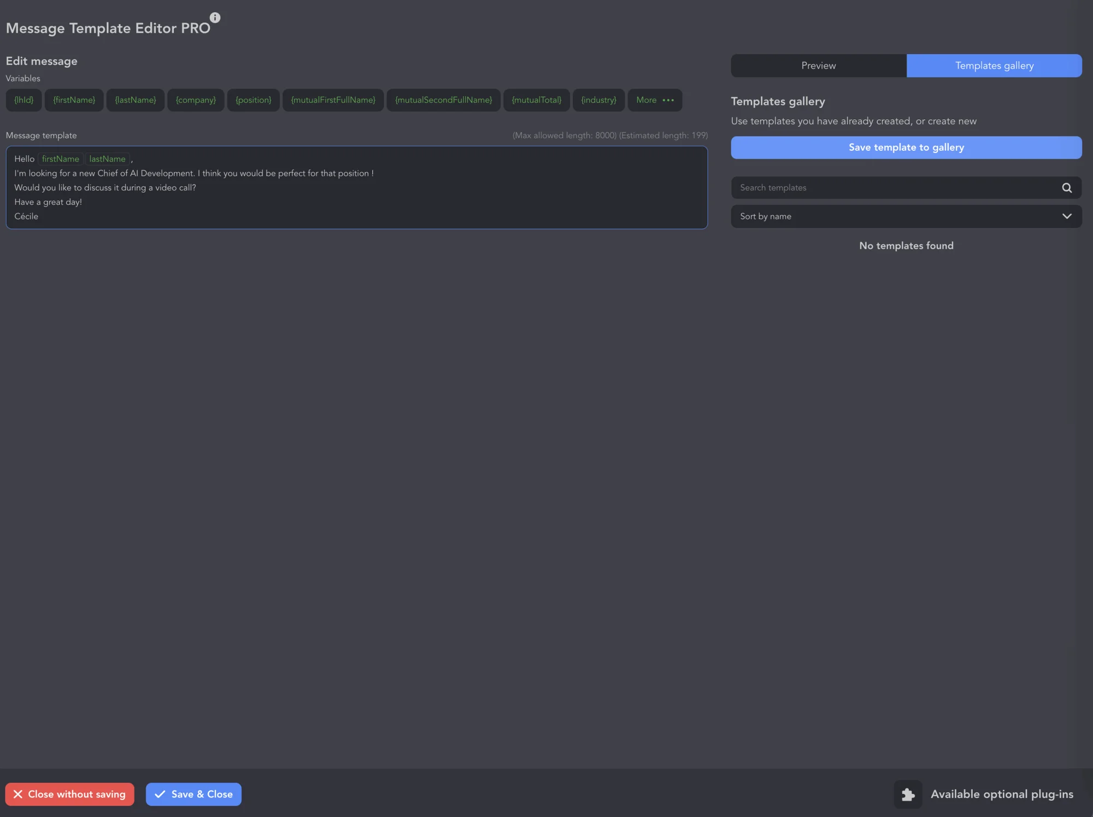This screenshot has height=817, width=1093.
Task: Click the puzzle piece plug-ins icon
Action: pyautogui.click(x=908, y=794)
